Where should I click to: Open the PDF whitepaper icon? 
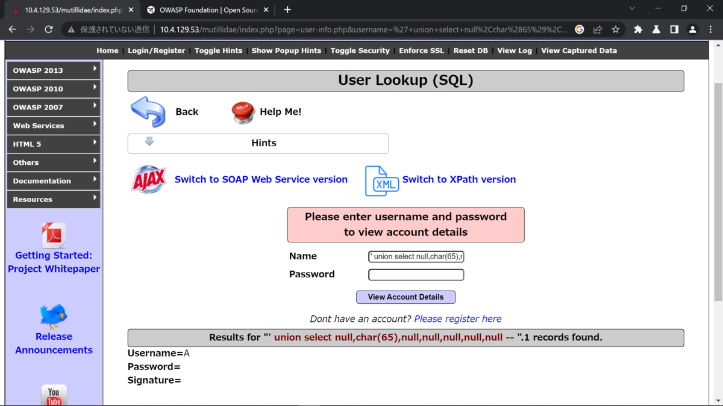click(x=54, y=235)
